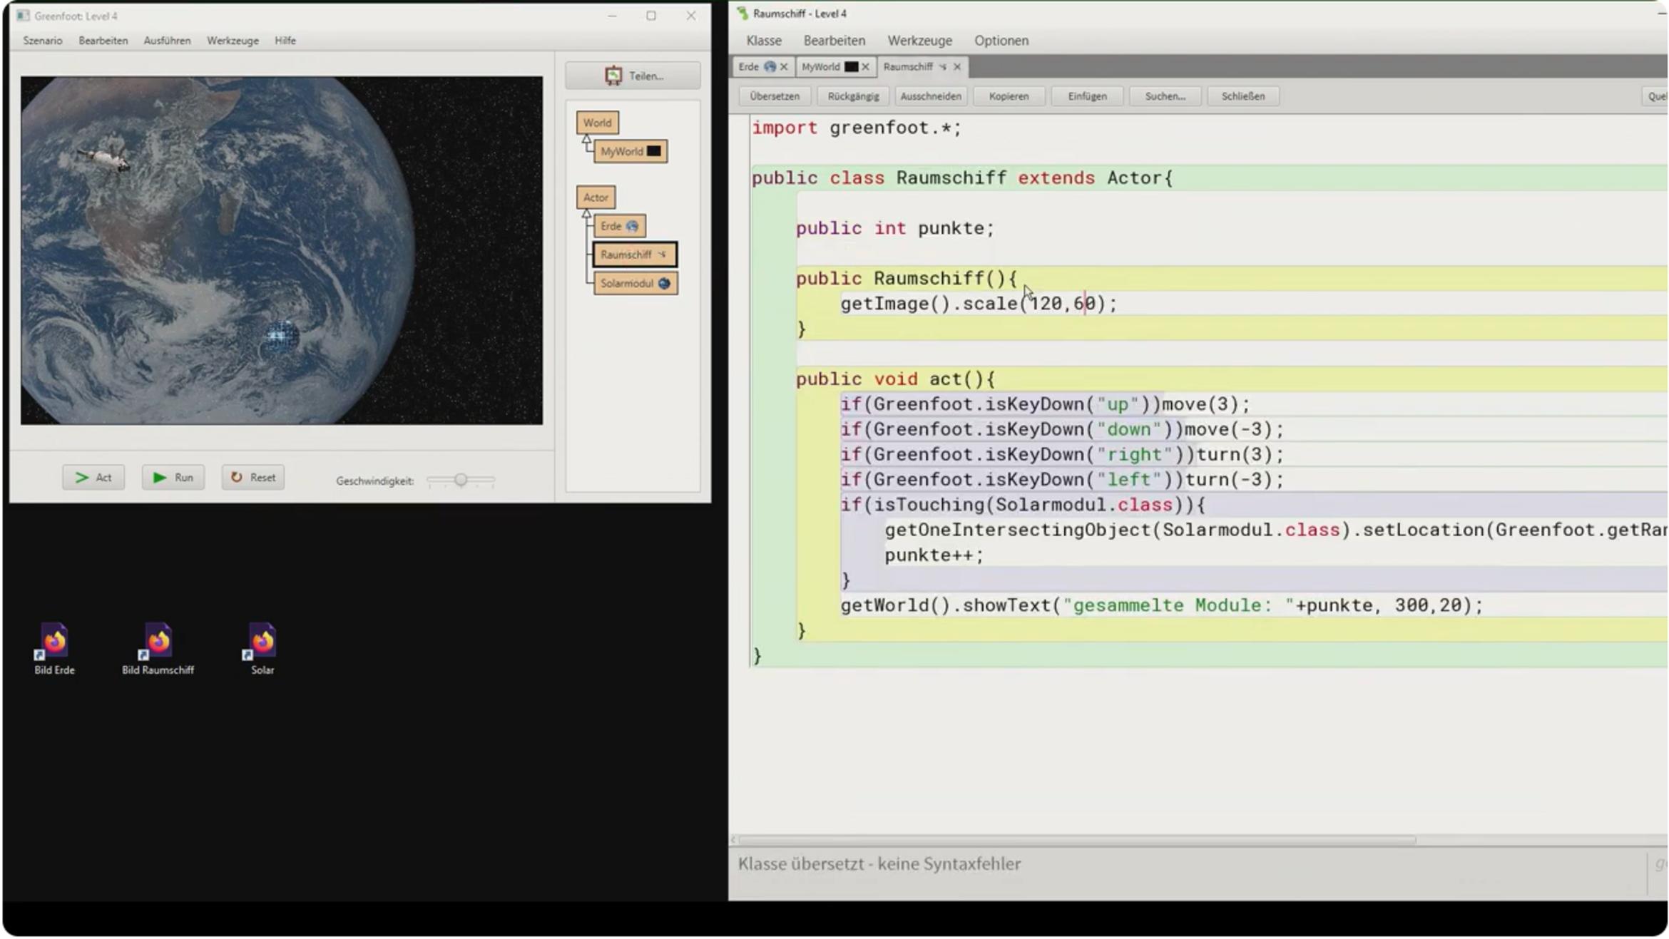1669x939 pixels.
Task: Reset the scenario
Action: click(253, 477)
